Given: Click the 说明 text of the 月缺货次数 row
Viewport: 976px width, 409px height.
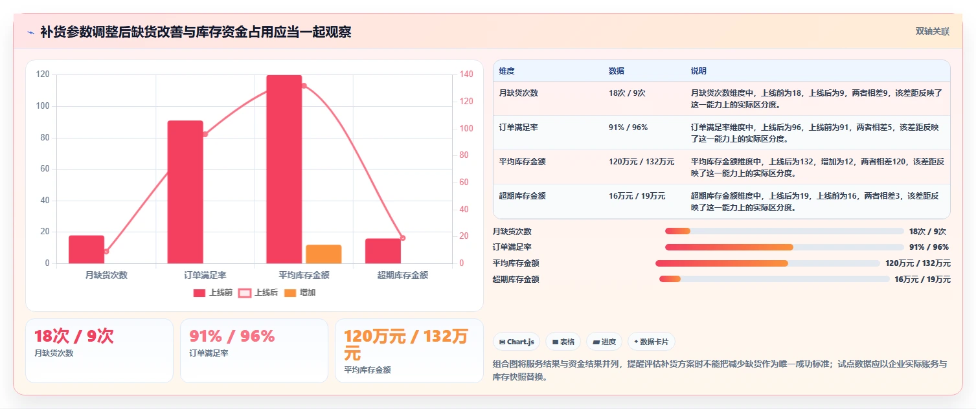Looking at the screenshot, I should click(816, 98).
